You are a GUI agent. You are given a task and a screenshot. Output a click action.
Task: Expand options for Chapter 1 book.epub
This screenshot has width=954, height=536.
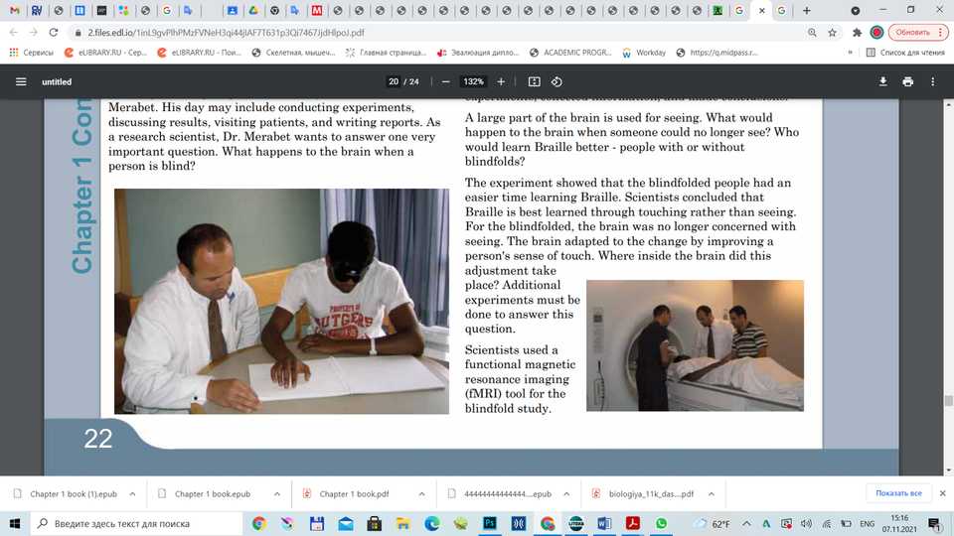tap(277, 494)
